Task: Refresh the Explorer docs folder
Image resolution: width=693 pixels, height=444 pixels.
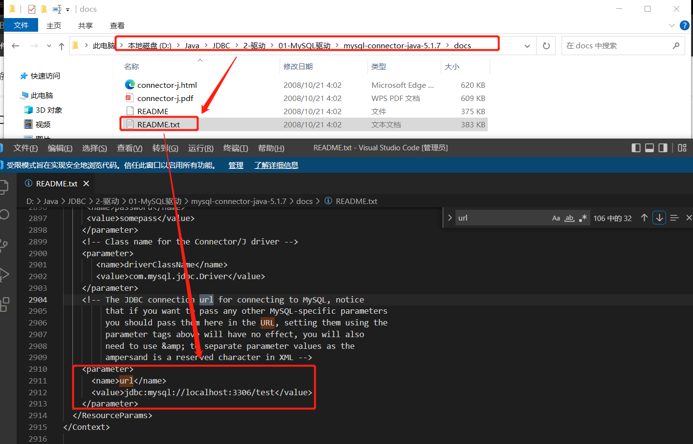Action: click(546, 45)
